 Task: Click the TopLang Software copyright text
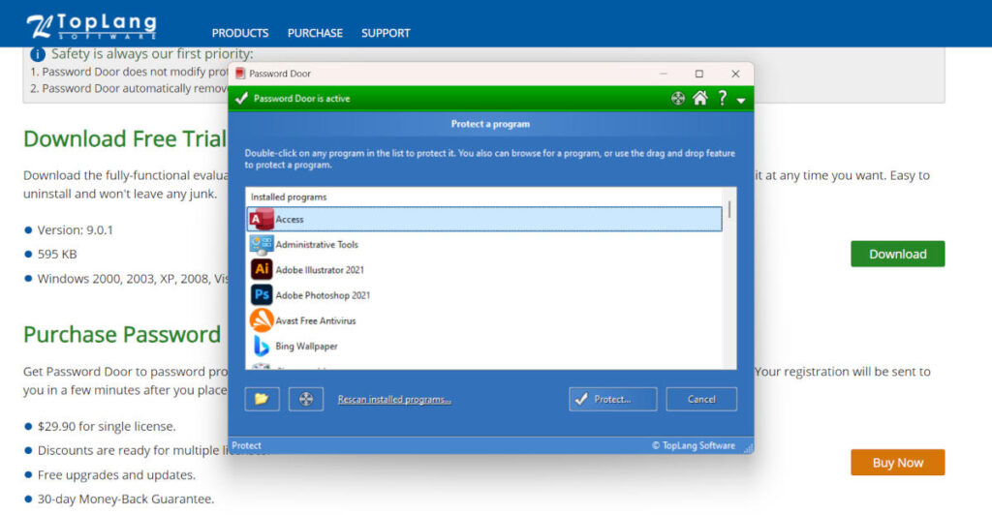(x=694, y=445)
